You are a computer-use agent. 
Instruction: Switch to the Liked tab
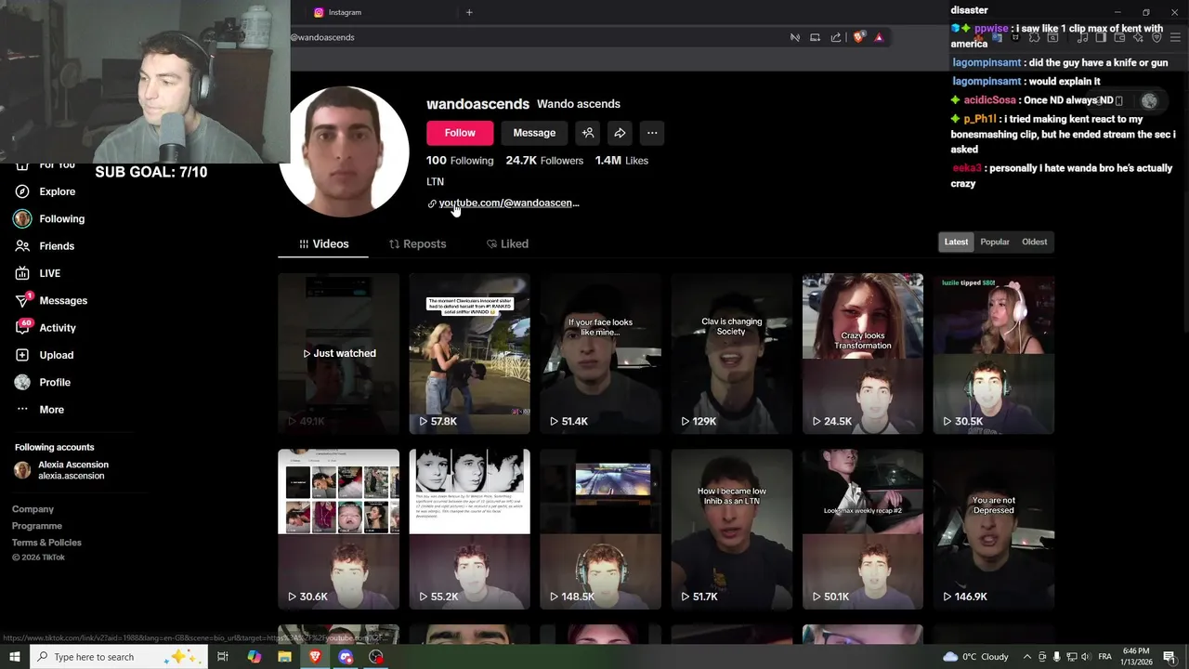(507, 243)
